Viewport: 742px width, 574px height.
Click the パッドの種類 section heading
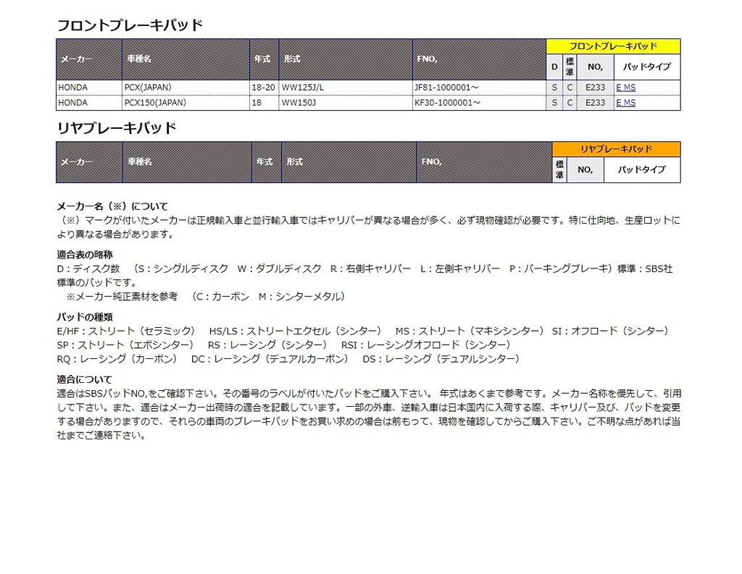tap(85, 317)
